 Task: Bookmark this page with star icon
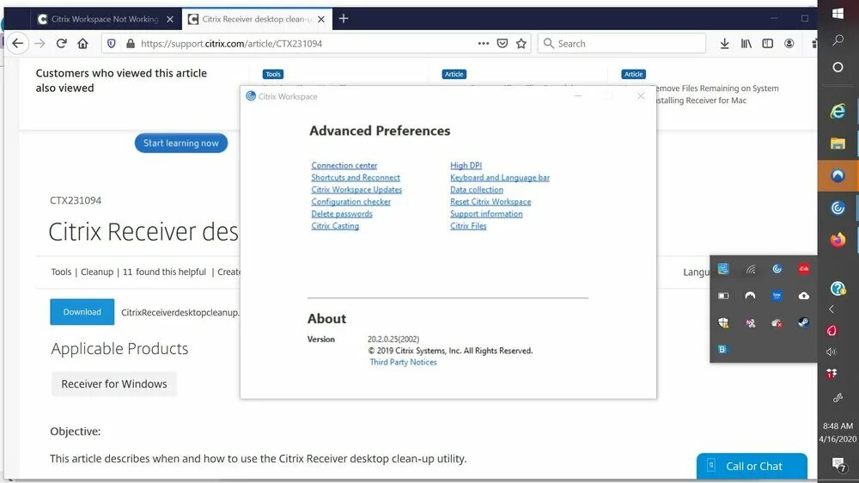[x=521, y=43]
